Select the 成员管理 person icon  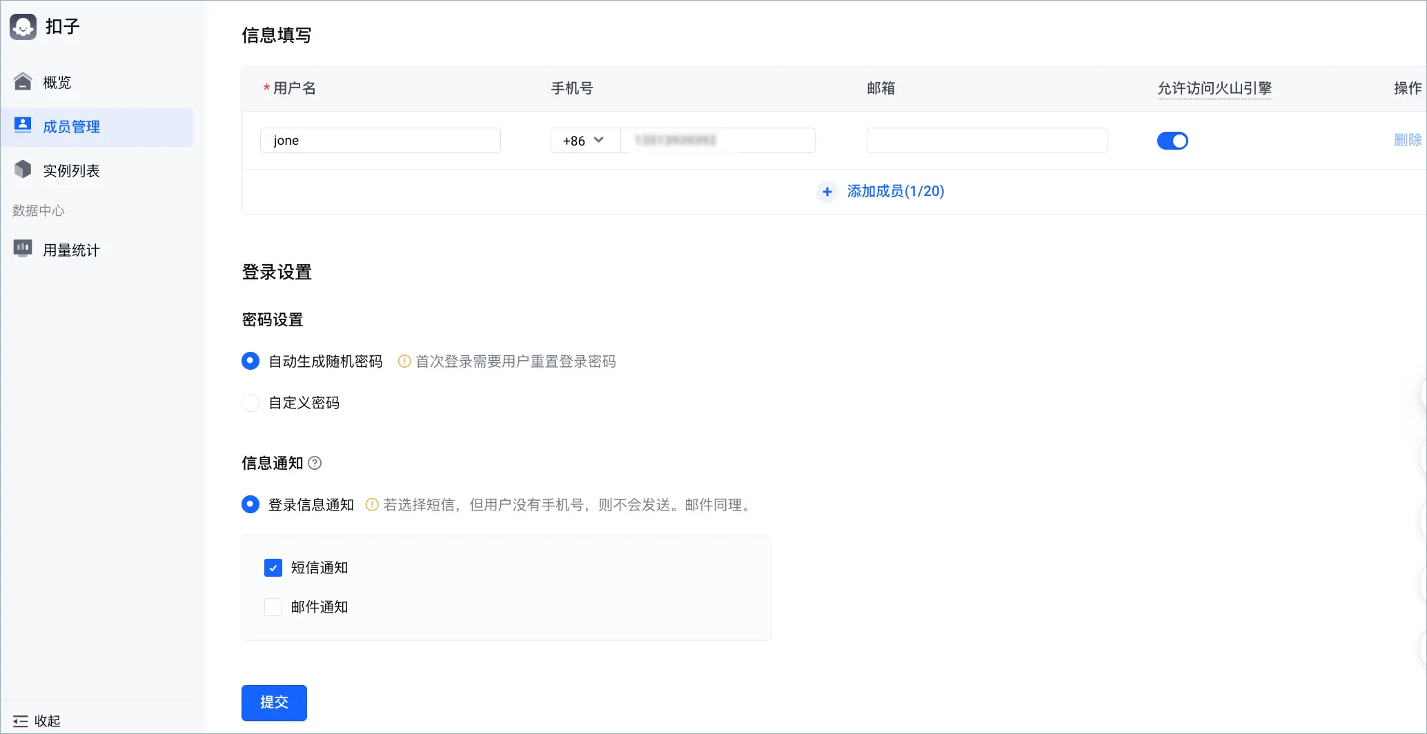[x=23, y=126]
